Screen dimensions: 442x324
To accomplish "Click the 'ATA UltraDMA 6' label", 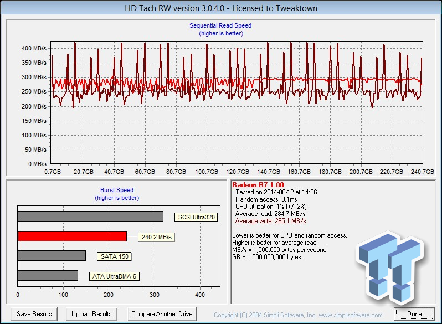I will point(114,276).
